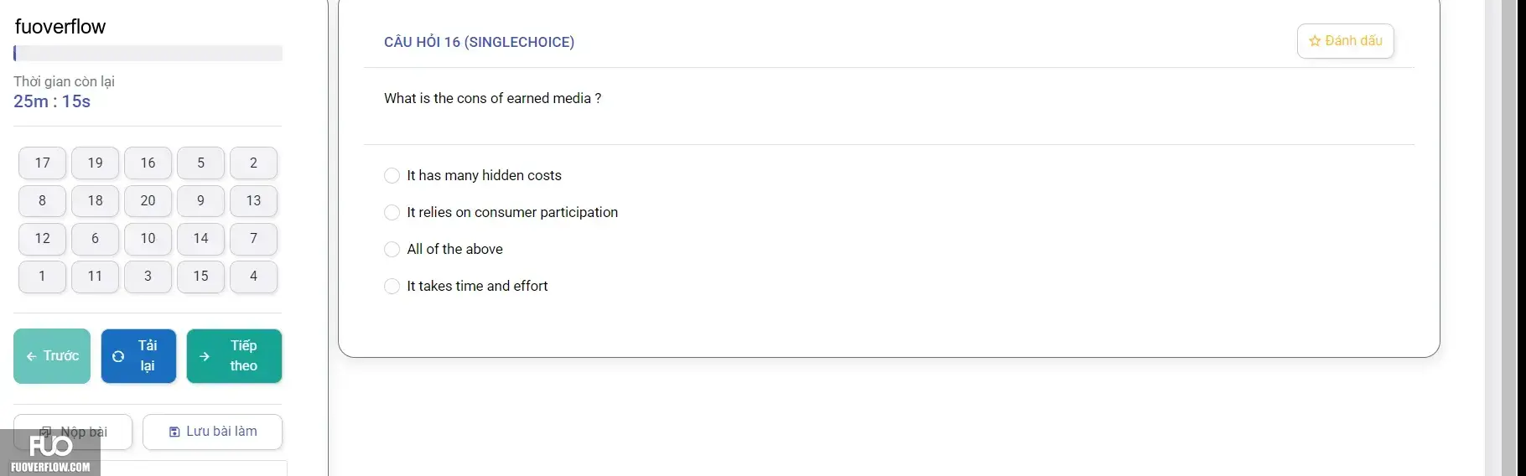Open question 6
This screenshot has width=1526, height=476.
[x=95, y=238]
